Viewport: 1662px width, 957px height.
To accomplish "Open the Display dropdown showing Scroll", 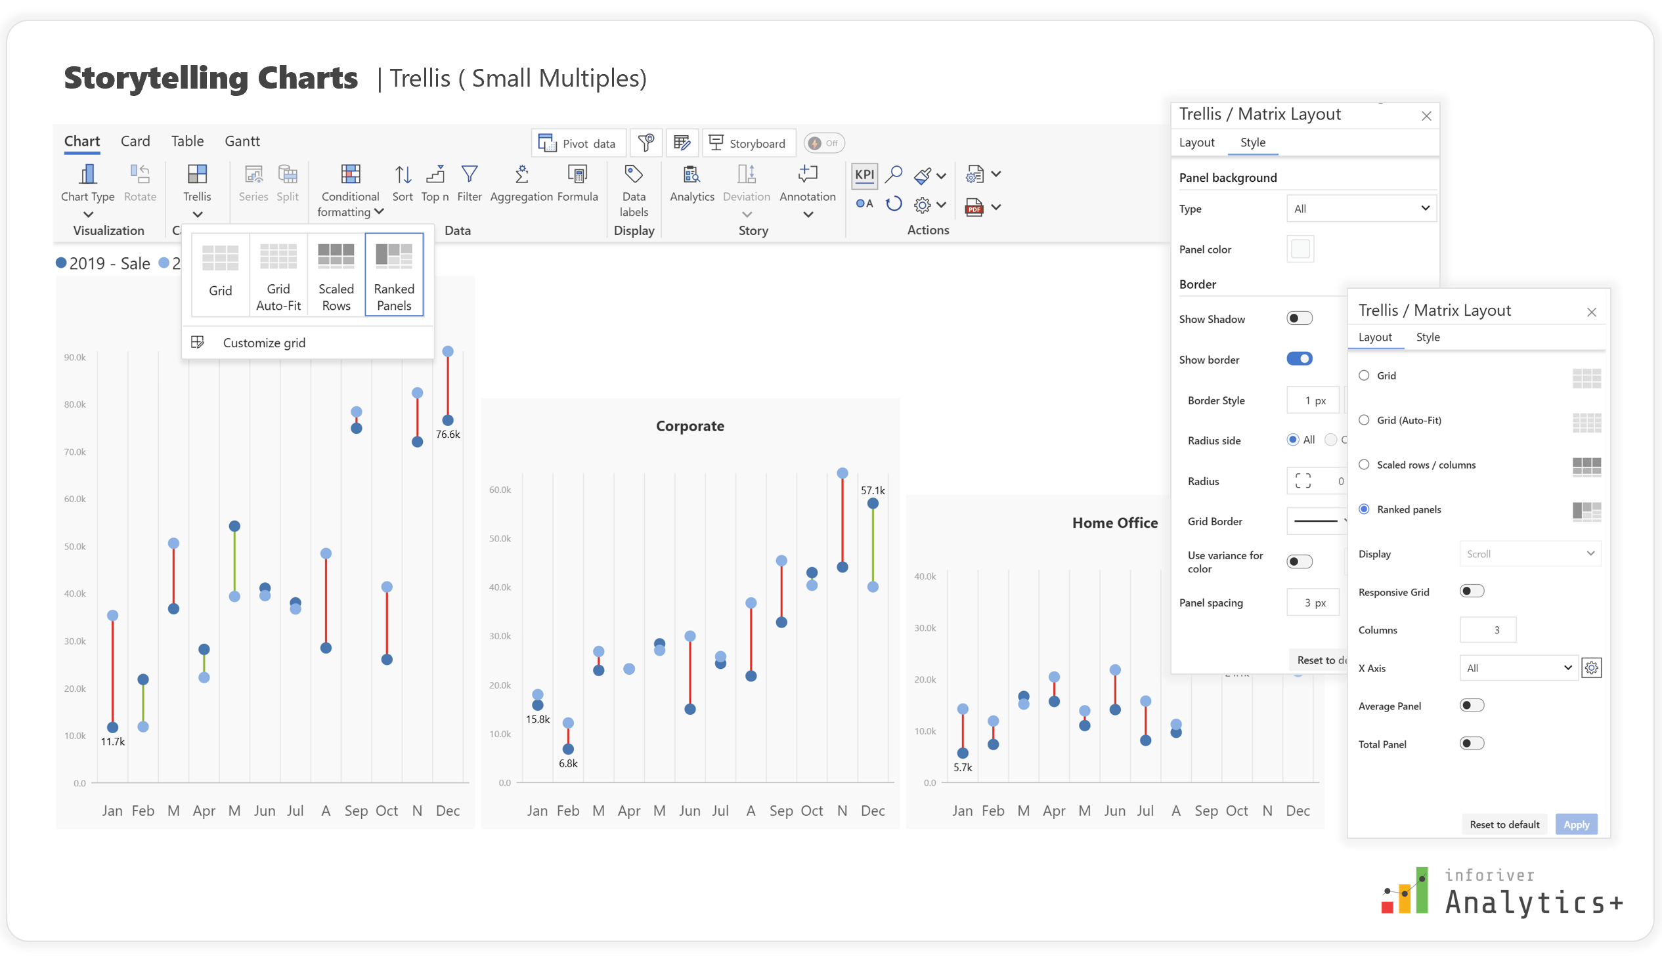I will tap(1530, 553).
